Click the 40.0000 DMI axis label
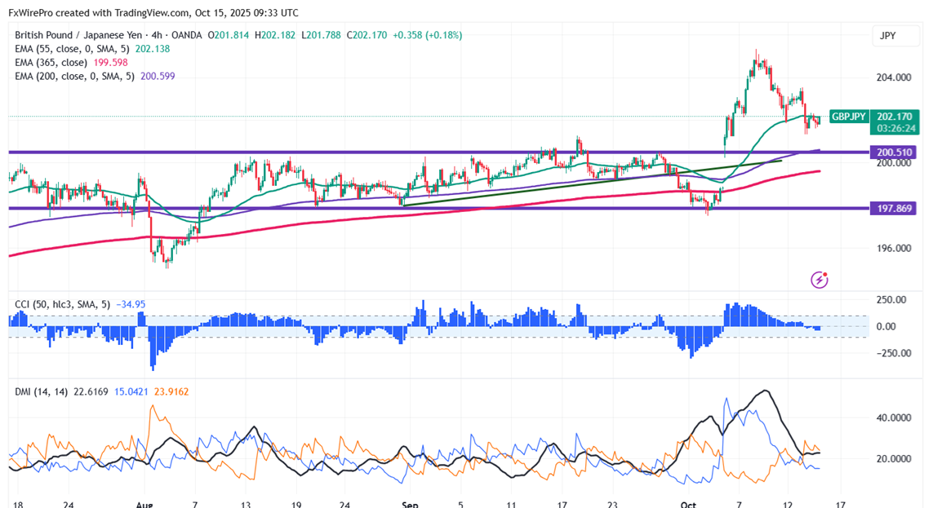The height and width of the screenshot is (508, 933). click(894, 417)
